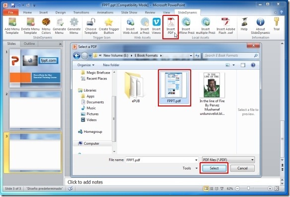Open Customize Quick Access Toolbar dropdown

[x=34, y=5]
